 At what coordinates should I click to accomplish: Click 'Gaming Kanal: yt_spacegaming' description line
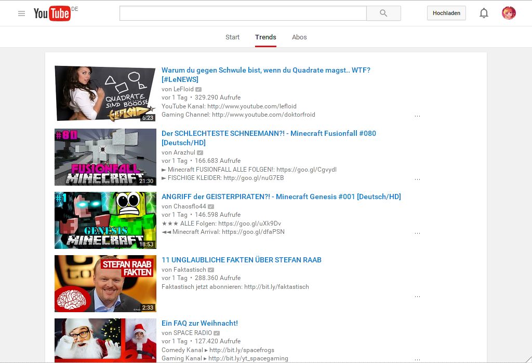pyautogui.click(x=224, y=359)
